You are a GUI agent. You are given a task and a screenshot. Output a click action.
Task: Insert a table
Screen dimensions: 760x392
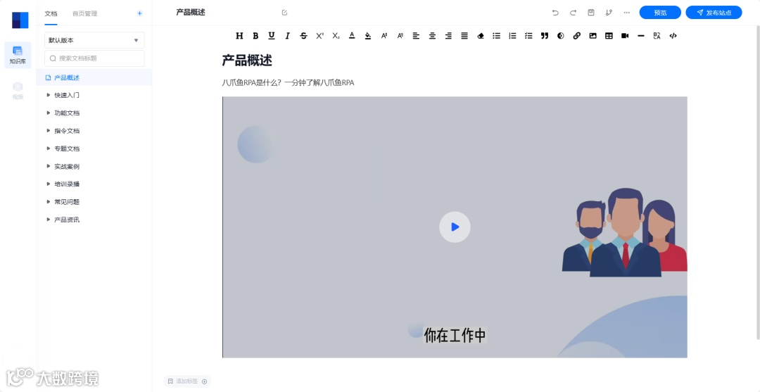(x=609, y=35)
